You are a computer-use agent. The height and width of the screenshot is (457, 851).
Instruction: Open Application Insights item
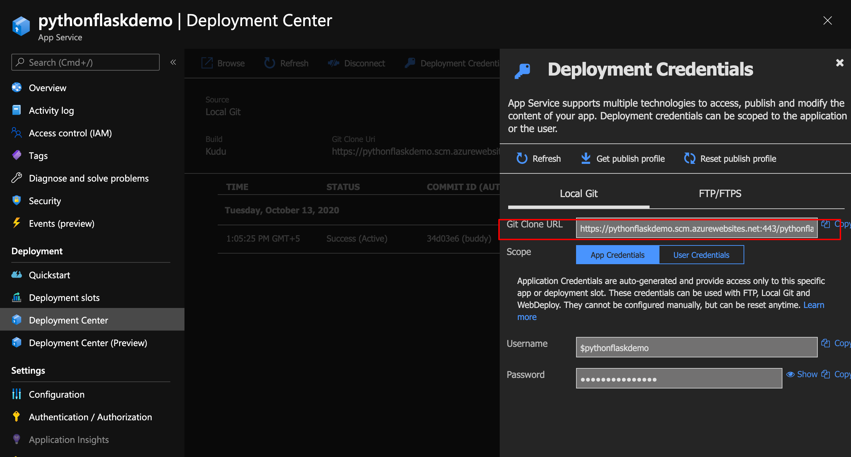(69, 440)
